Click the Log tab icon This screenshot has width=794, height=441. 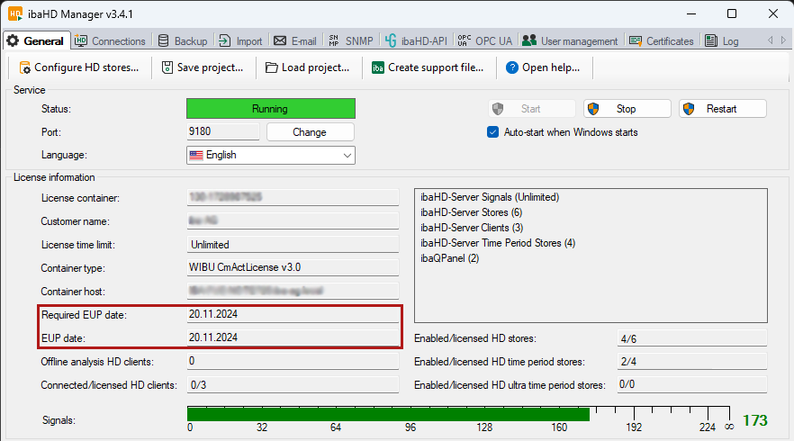coord(711,41)
